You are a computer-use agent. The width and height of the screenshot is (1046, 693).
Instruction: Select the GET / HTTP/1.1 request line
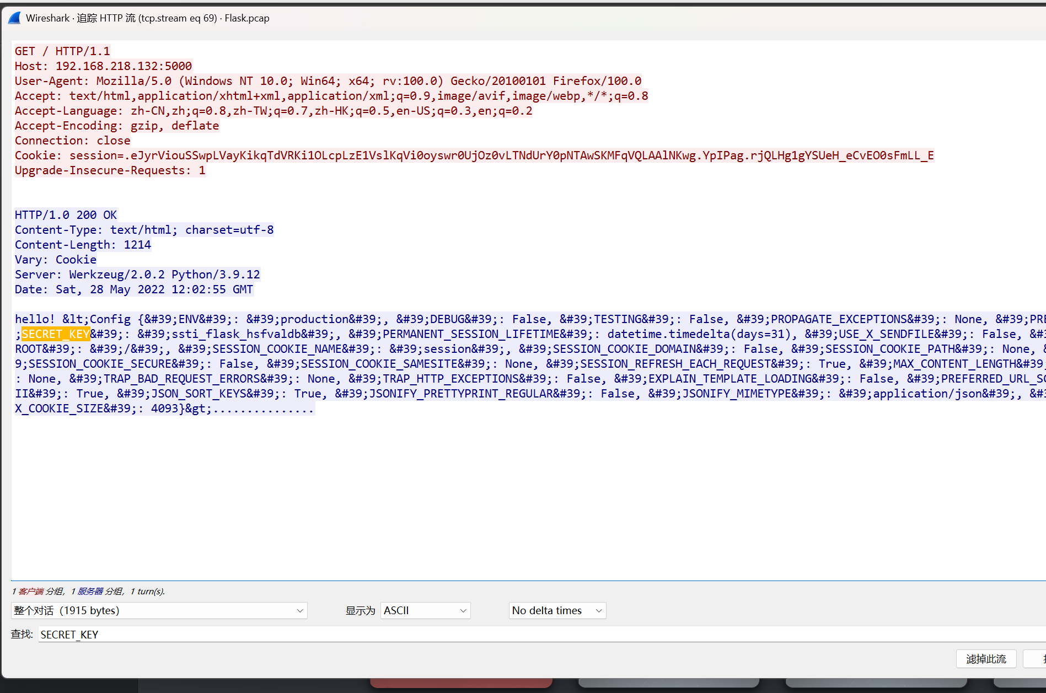(62, 51)
